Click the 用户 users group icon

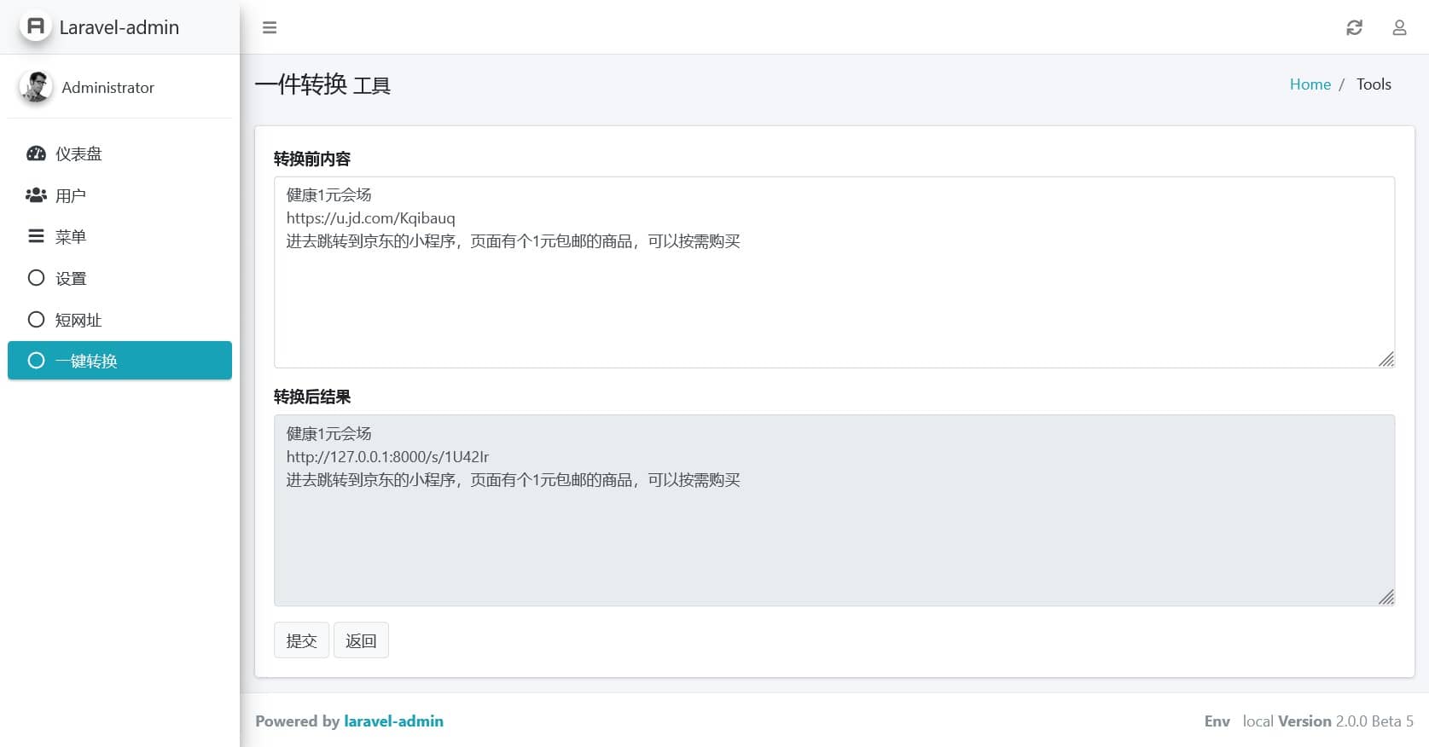coord(36,195)
